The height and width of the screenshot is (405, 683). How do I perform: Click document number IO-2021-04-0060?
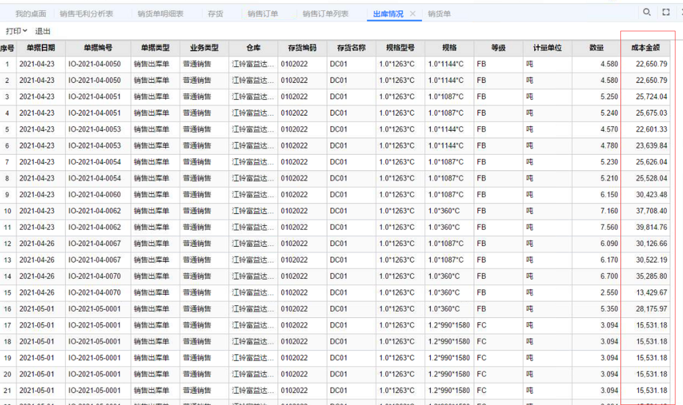click(95, 195)
